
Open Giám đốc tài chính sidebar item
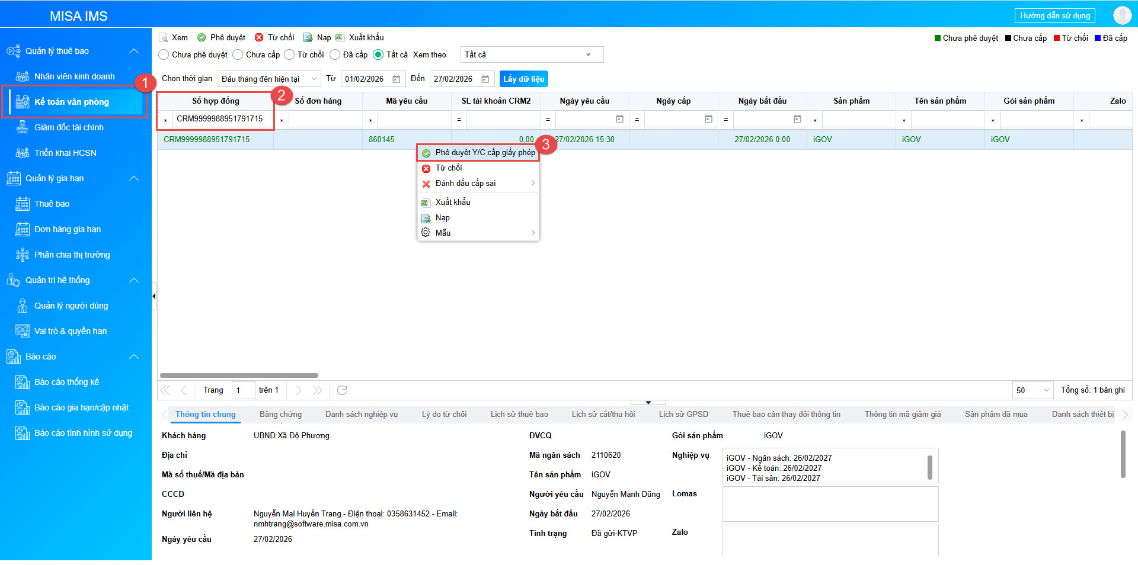coord(69,127)
